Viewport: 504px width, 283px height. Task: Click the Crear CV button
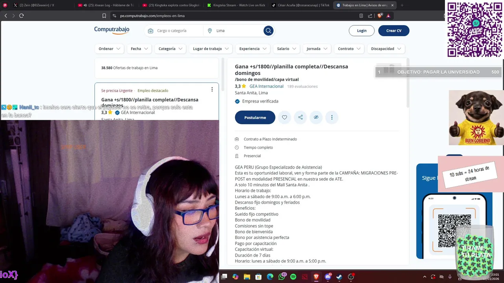pos(394,31)
